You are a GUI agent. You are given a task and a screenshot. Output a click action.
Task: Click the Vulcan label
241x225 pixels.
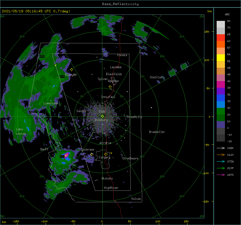[x=136, y=199]
